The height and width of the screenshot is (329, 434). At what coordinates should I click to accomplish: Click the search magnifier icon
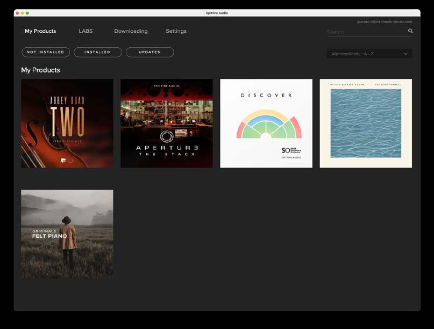(x=410, y=31)
